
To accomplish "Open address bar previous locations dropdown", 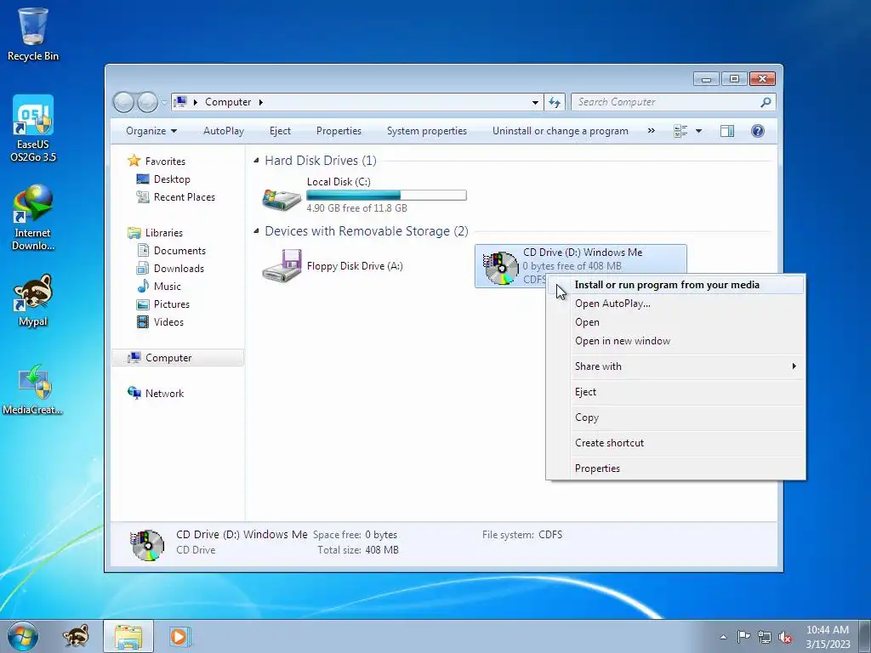I will click(535, 102).
